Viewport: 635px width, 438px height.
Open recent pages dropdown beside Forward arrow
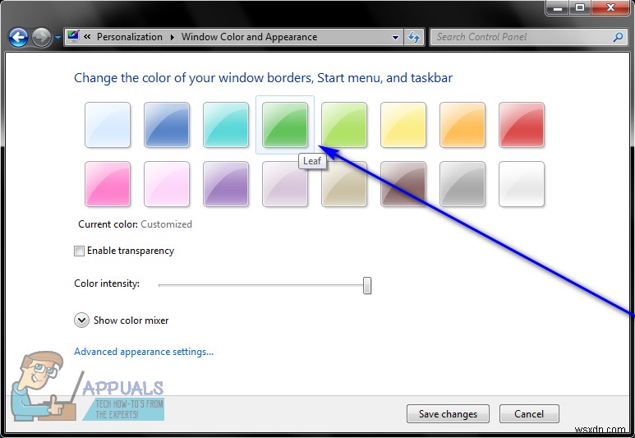58,38
